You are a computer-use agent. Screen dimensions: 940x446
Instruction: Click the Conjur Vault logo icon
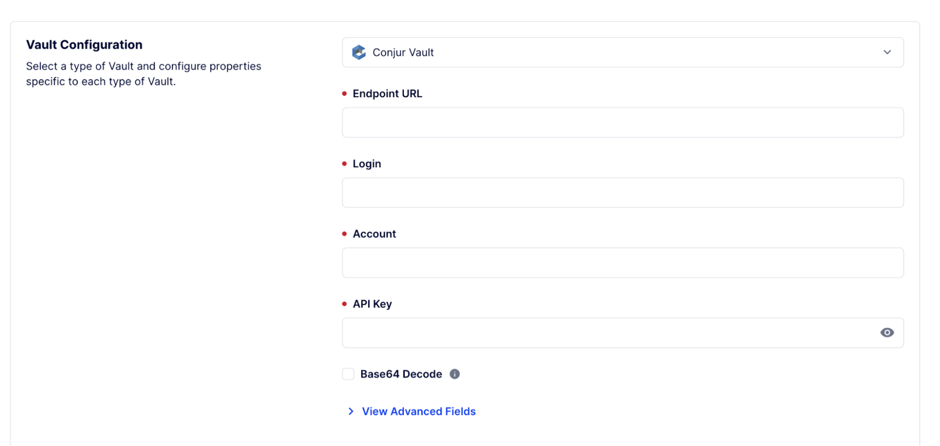click(359, 52)
